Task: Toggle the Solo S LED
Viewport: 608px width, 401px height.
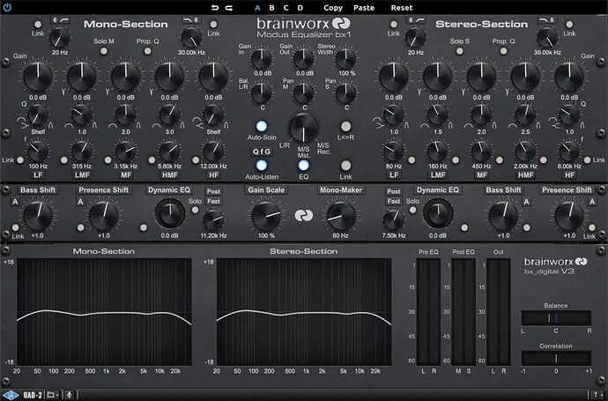Action: [x=459, y=51]
